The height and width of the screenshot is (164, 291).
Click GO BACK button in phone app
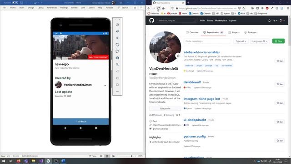click(81, 122)
